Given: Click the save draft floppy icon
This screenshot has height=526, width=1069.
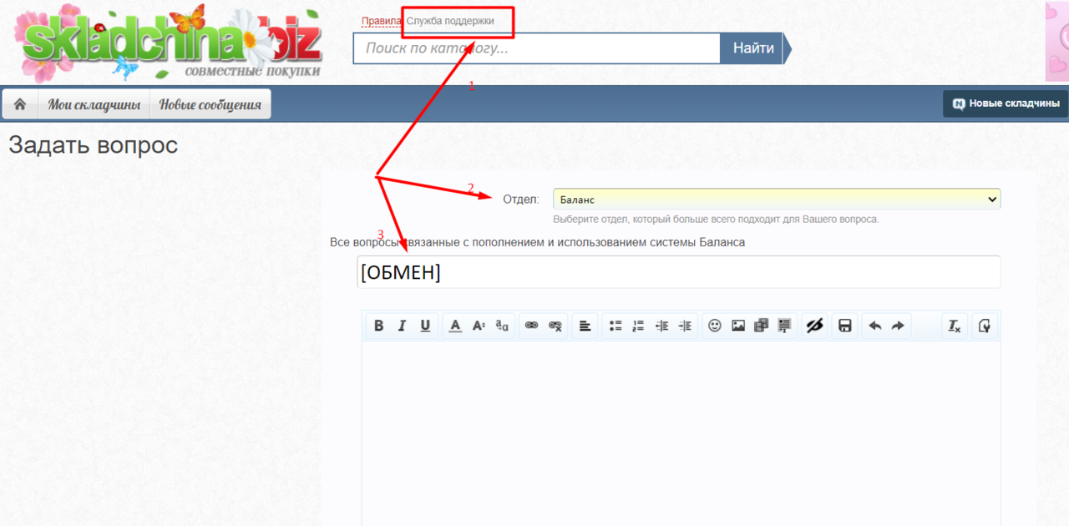Looking at the screenshot, I should [x=844, y=326].
